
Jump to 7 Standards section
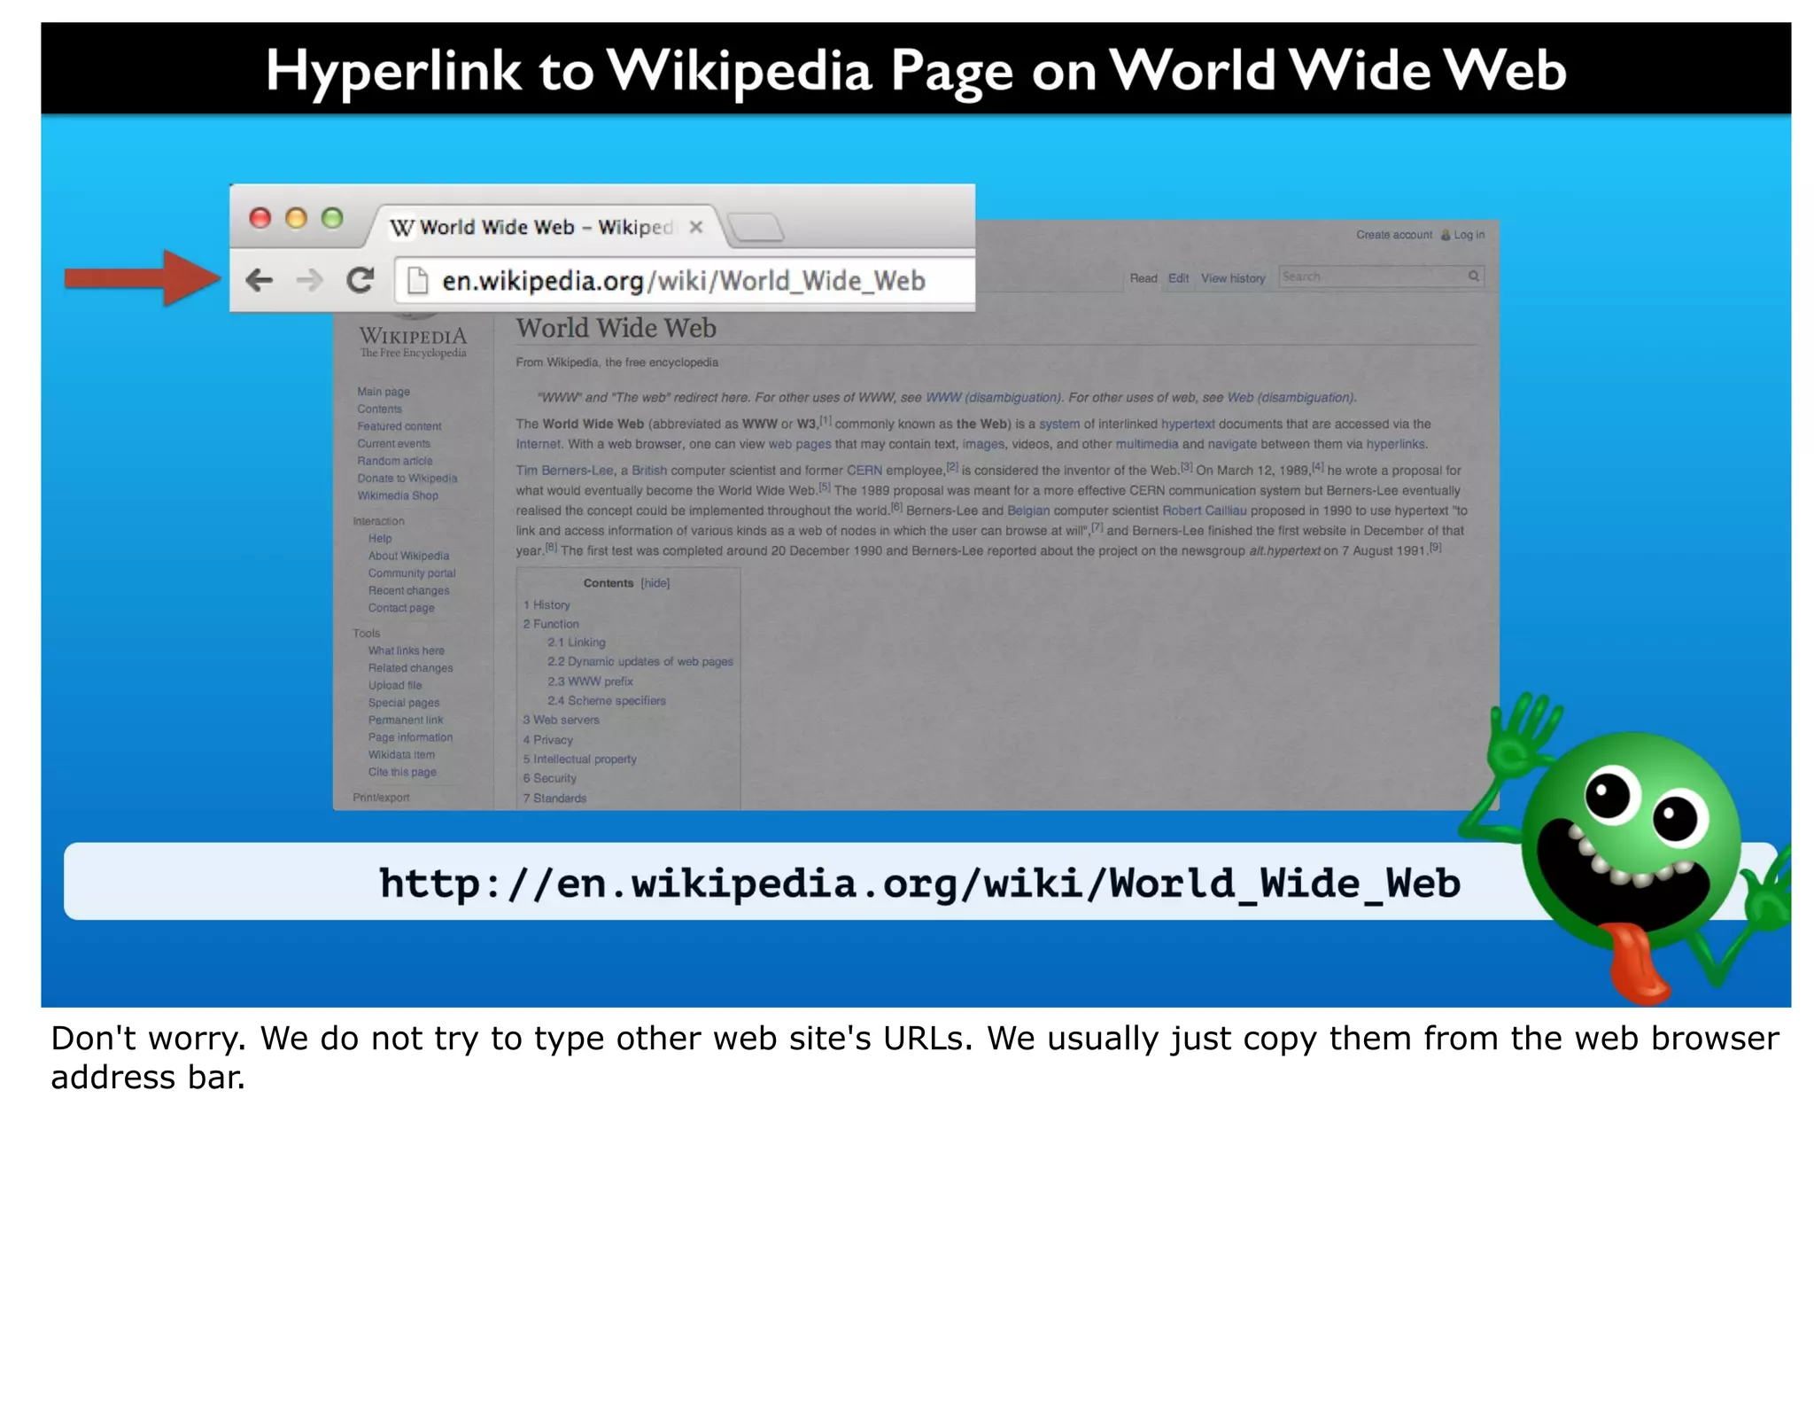tap(554, 798)
